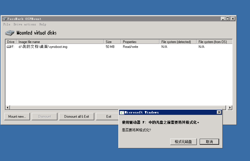Close the Microsoft Windows format dialog

click(x=219, y=113)
